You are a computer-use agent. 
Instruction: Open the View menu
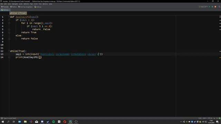coord(9,4)
